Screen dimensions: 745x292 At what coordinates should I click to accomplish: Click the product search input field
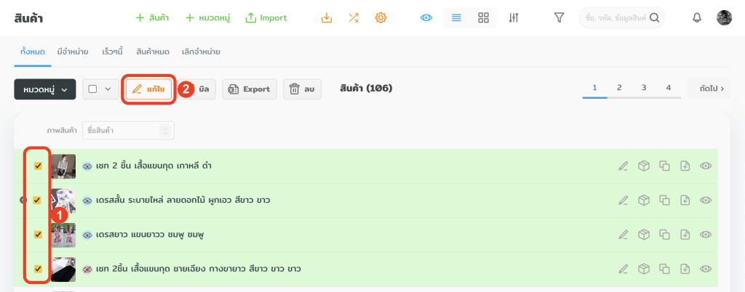click(x=615, y=17)
